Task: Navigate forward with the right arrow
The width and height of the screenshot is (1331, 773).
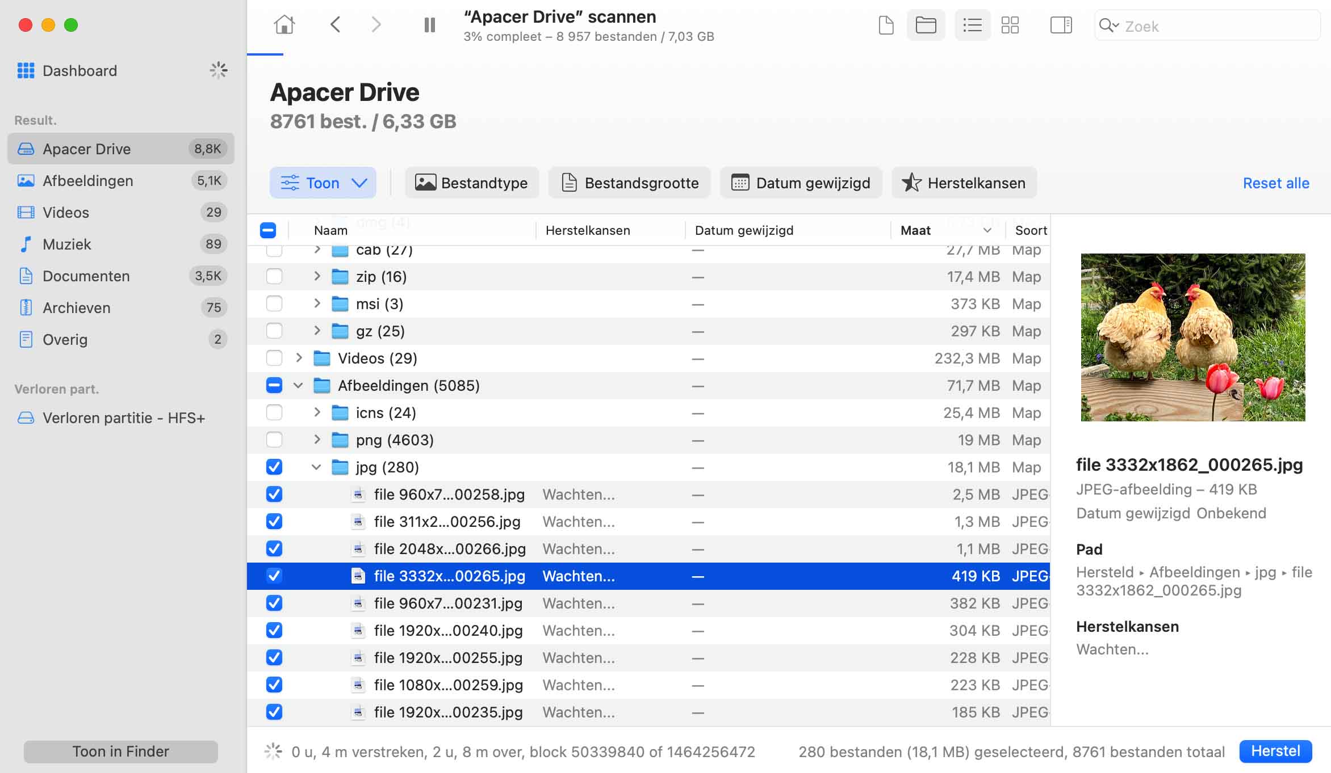Action: [376, 25]
